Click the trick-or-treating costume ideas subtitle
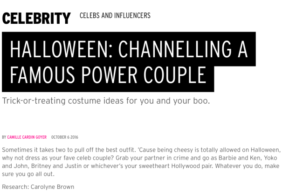Screen dimensions: 289x194 106,101
